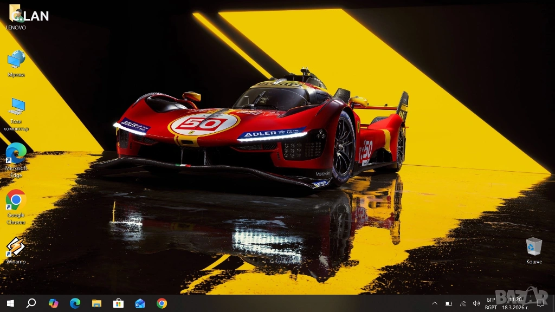This screenshot has height=312, width=555.
Task: Select the Winamp desktop shortcut
Action: coord(16,248)
